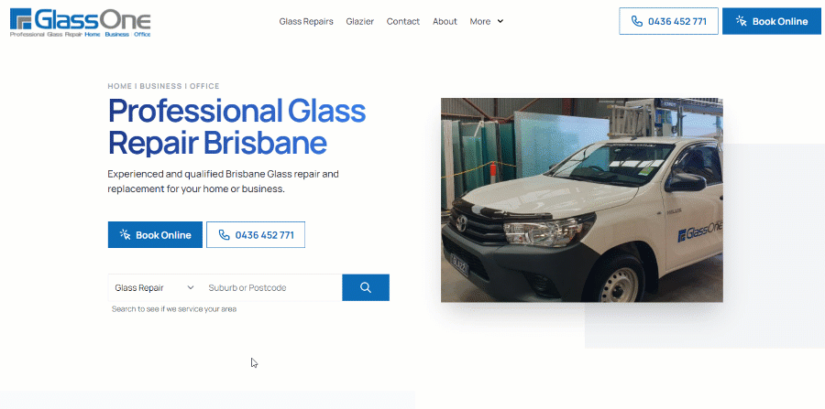Click the GlassOne ute photo

tap(582, 200)
